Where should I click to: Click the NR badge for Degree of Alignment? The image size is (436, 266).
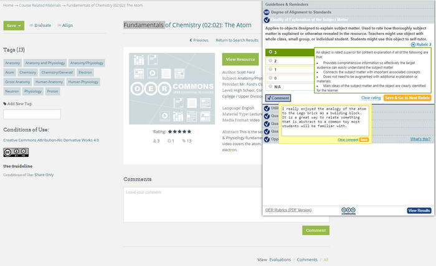[x=267, y=12]
